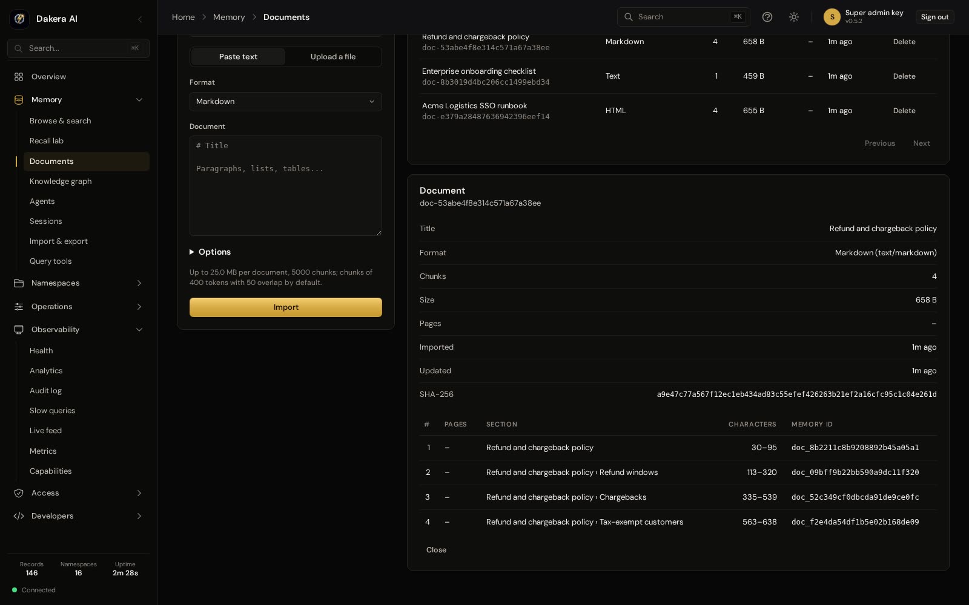Image resolution: width=969 pixels, height=605 pixels.
Task: Switch to Upload a file tab
Action: click(333, 57)
